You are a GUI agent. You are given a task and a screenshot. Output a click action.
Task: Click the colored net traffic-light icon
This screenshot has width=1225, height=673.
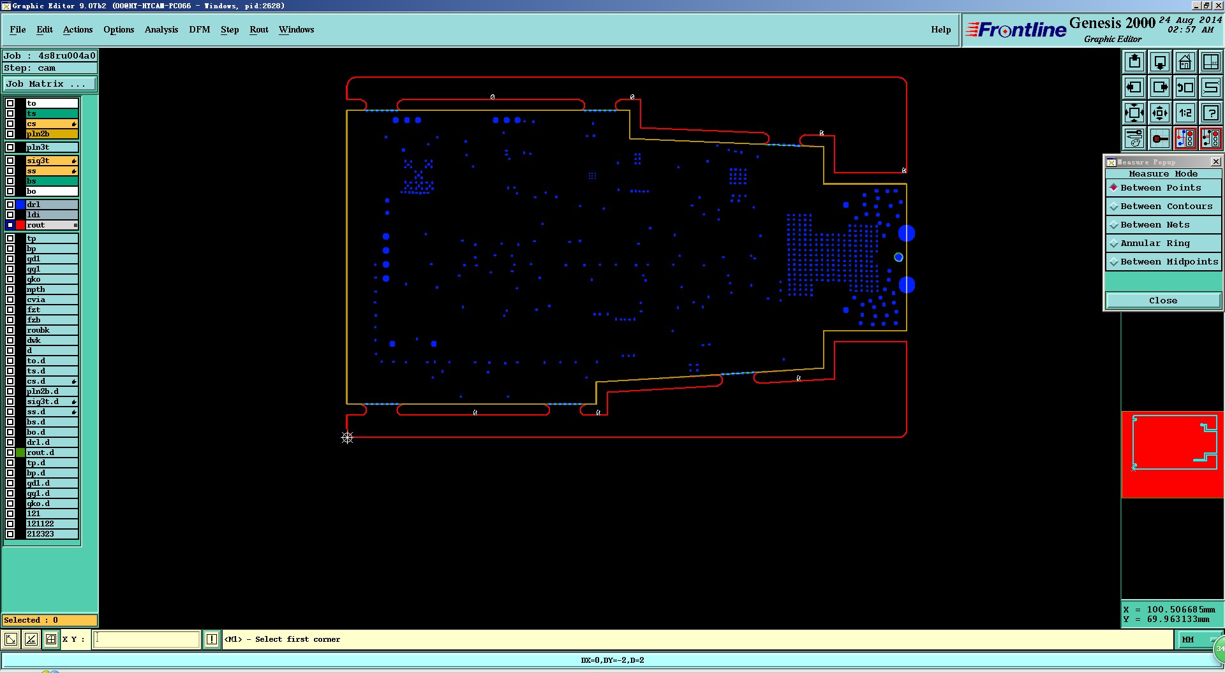1185,138
